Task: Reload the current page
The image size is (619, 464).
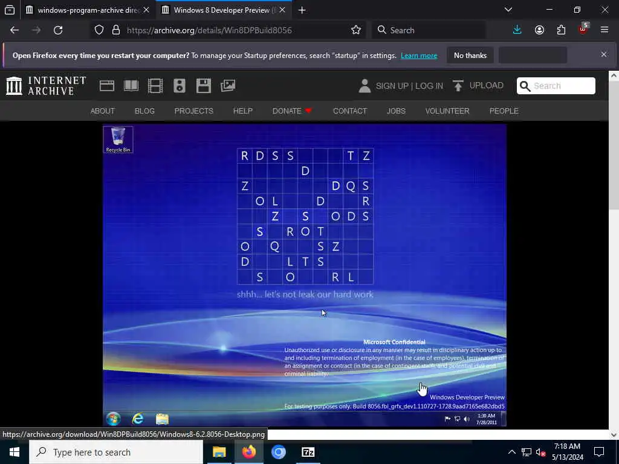Action: [58, 30]
